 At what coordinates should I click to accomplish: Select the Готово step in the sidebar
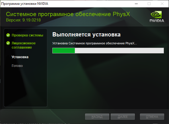tap(17, 66)
